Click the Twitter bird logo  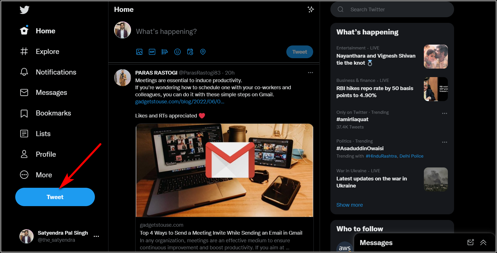[25, 10]
